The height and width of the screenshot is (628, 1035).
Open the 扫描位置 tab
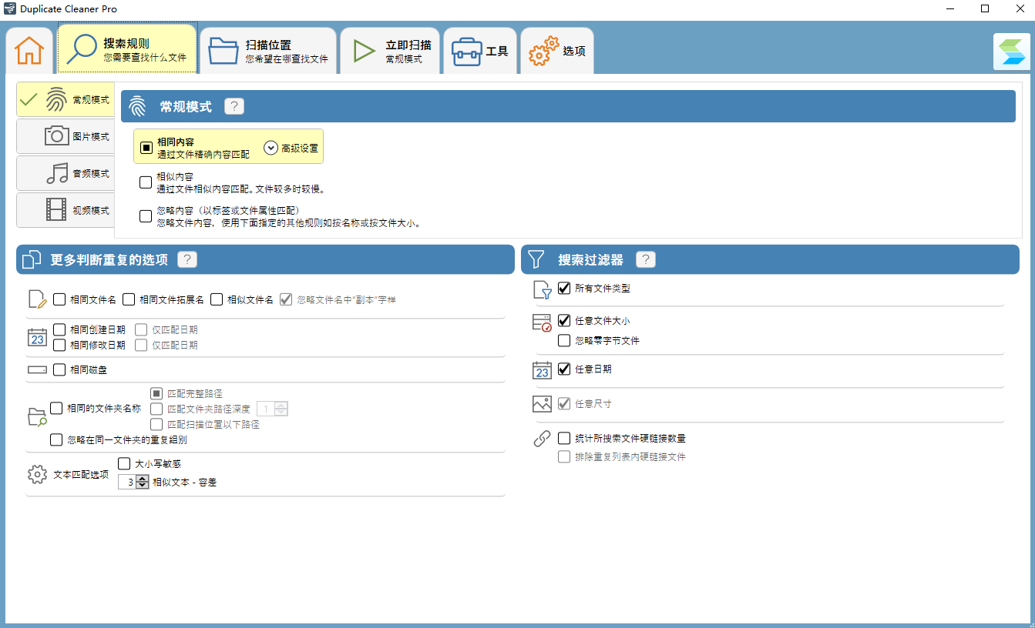[x=267, y=51]
